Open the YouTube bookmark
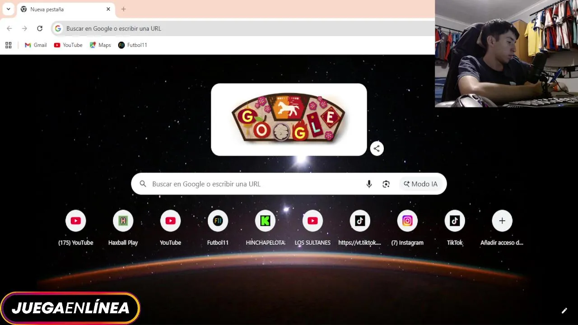Screen dimensions: 578x325 [68, 45]
